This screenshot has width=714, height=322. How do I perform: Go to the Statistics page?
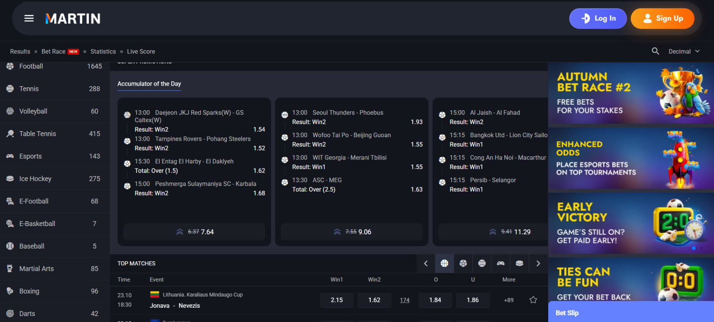tap(103, 52)
